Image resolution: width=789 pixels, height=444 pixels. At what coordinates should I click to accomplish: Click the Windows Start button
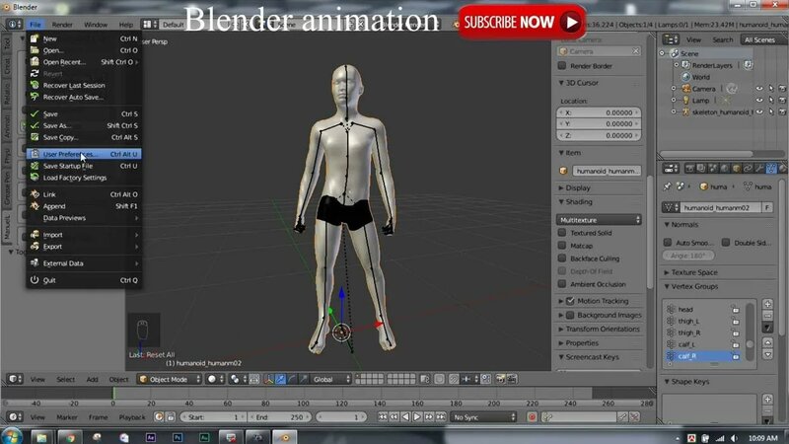click(x=12, y=436)
